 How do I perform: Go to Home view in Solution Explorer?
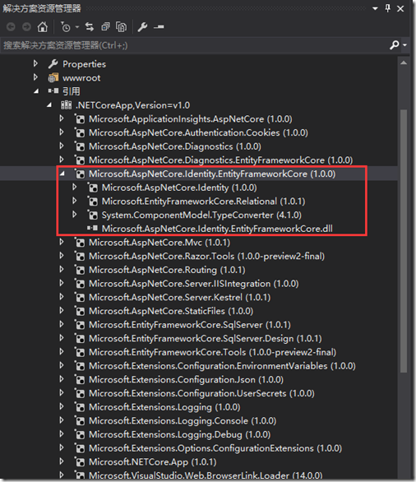tap(43, 27)
